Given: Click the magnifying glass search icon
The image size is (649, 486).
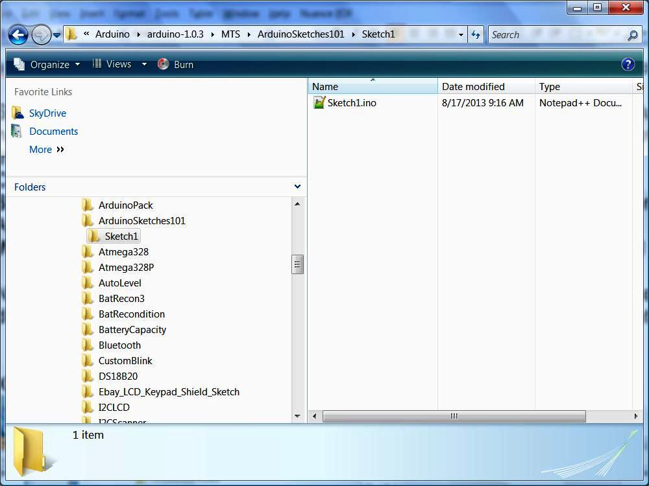Looking at the screenshot, I should 632,35.
